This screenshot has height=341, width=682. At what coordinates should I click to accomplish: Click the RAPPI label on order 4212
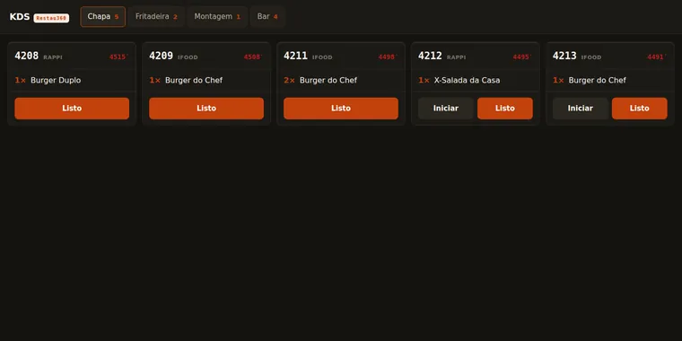point(456,57)
